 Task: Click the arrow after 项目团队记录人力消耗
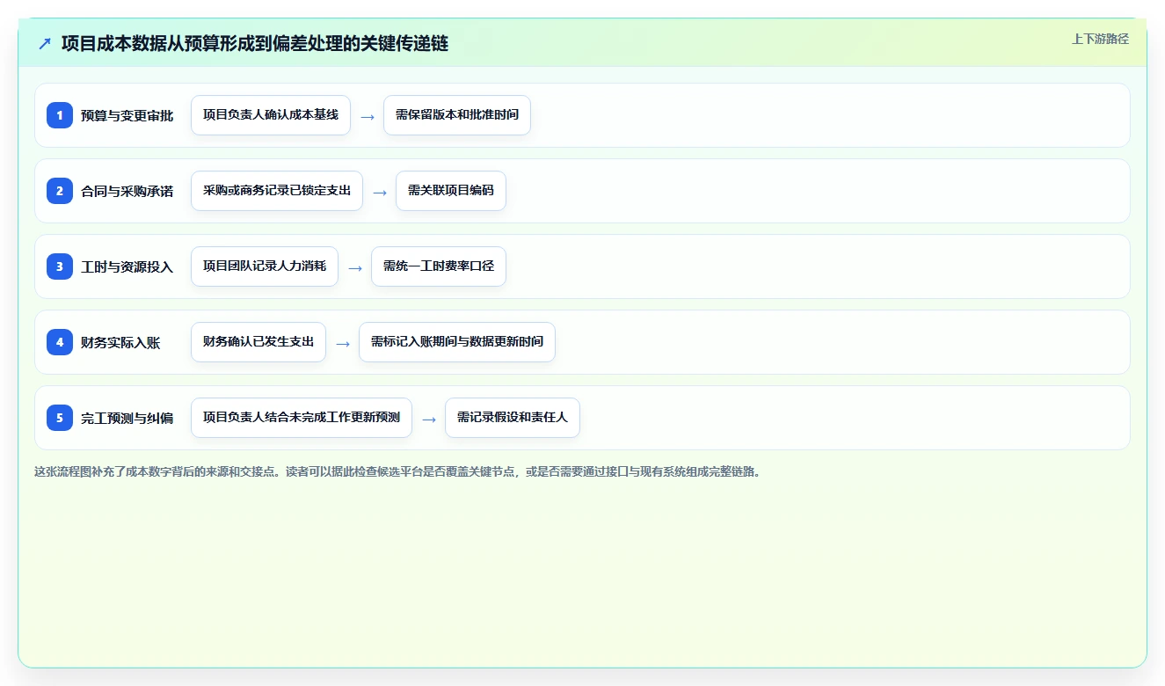tap(355, 267)
